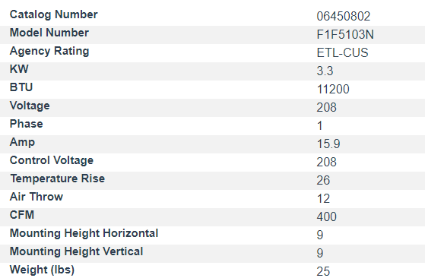The height and width of the screenshot is (278, 425).
Task: Select the Air Throw value 12
Action: pyautogui.click(x=323, y=199)
